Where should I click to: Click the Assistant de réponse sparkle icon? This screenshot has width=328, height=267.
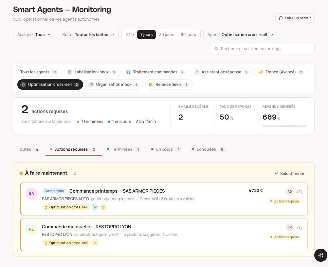point(197,72)
